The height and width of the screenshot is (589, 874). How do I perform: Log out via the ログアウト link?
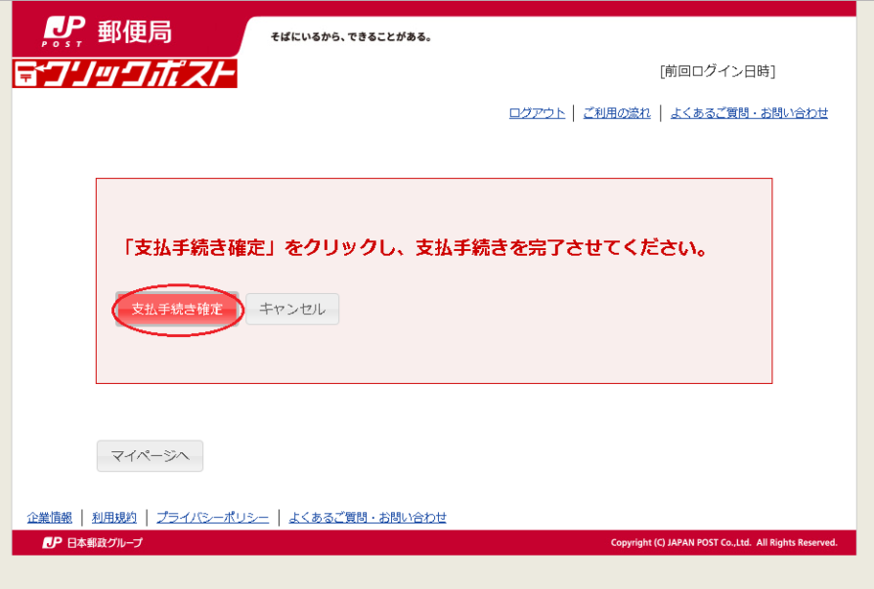[x=537, y=113]
